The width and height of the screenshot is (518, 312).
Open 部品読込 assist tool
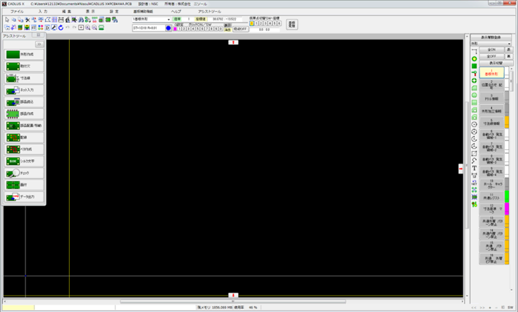click(24, 102)
